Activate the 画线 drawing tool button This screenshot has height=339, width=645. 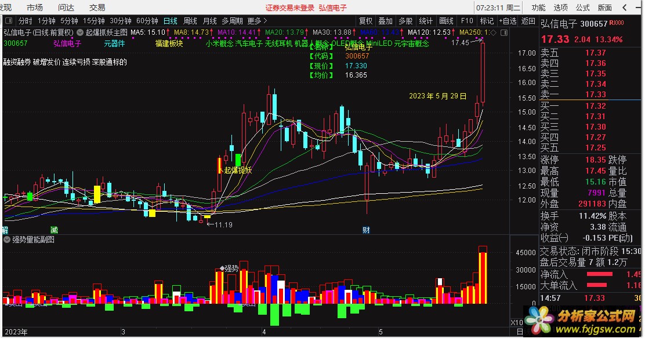point(446,20)
